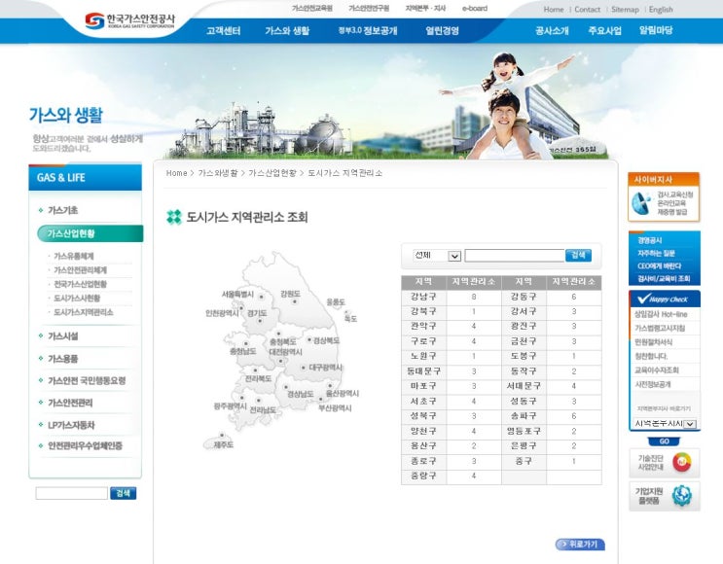The width and height of the screenshot is (723, 564).
Task: Click the 검색 button beside region search field
Action: (x=578, y=256)
